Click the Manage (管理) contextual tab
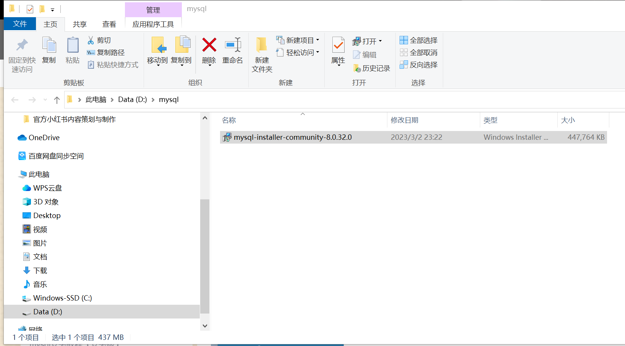The width and height of the screenshot is (625, 346). click(153, 10)
